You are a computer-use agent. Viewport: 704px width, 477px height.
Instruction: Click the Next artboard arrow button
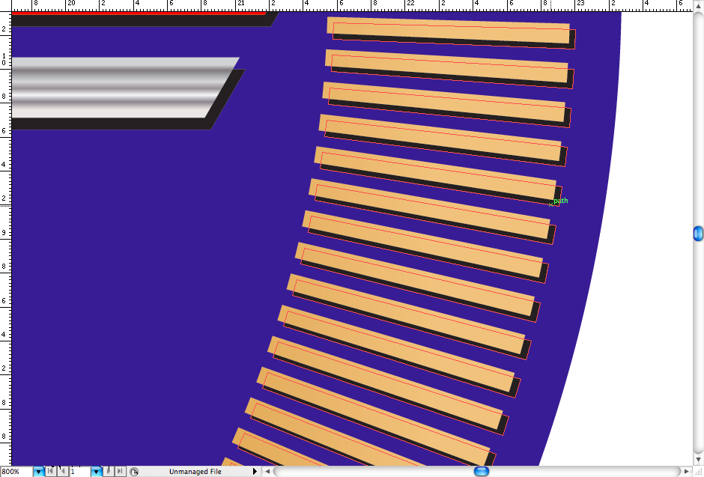pyautogui.click(x=109, y=471)
